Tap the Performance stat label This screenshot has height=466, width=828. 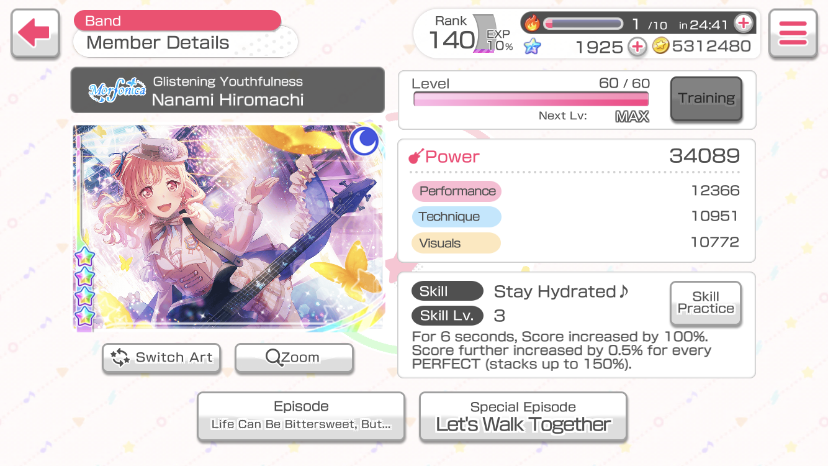pos(457,191)
